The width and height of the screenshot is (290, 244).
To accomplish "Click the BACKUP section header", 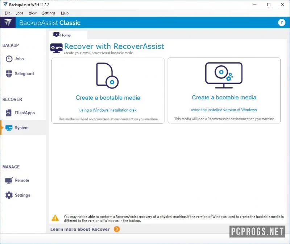I will click(x=11, y=46).
